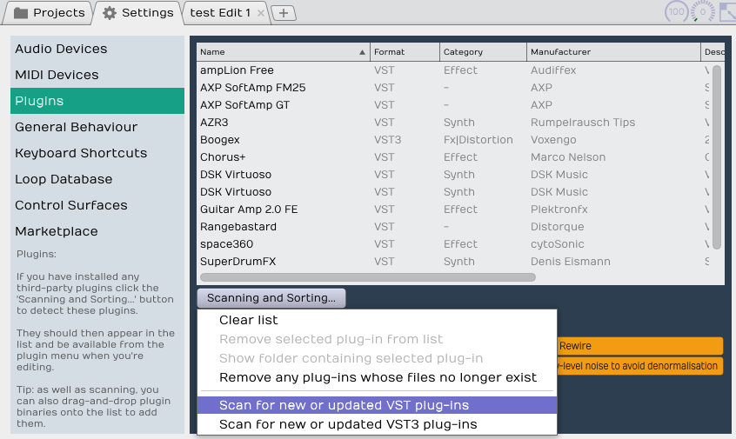736x439 pixels.
Task: Open a new tab with plus button
Action: pos(284,13)
